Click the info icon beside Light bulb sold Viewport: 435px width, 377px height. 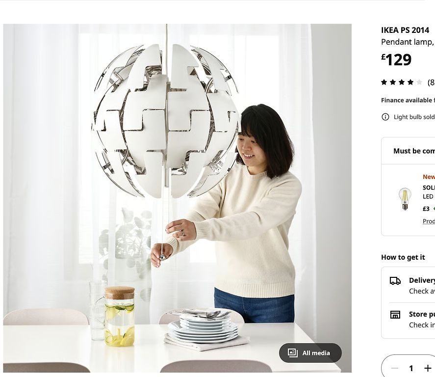(385, 117)
